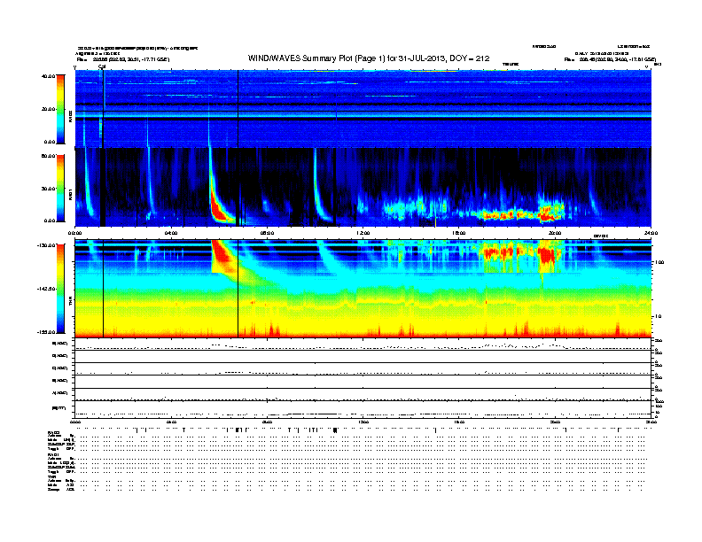Click the 30.00 label on RAD1 scale
This screenshot has width=702, height=542.
pyautogui.click(x=48, y=189)
